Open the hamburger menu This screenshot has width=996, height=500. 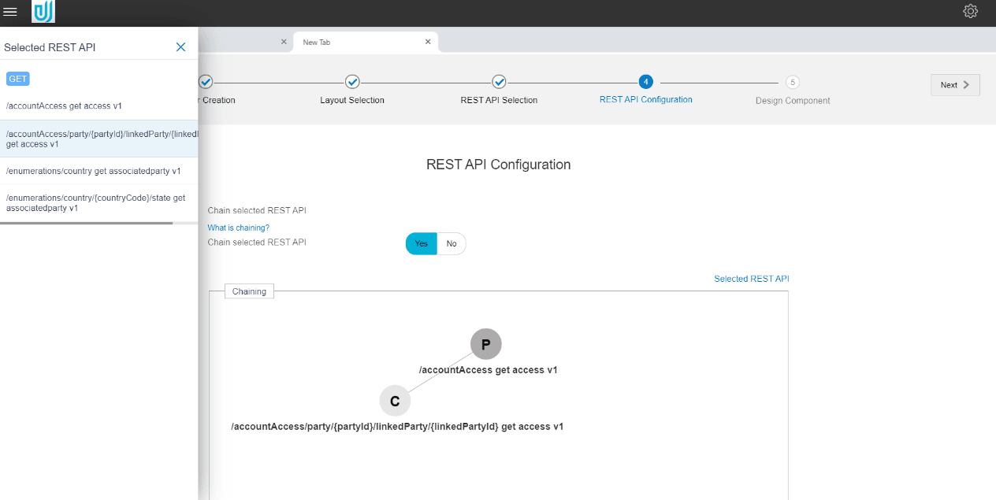[x=10, y=11]
